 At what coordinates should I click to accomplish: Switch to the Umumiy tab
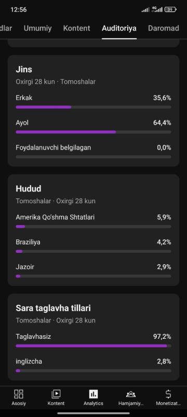point(37,28)
